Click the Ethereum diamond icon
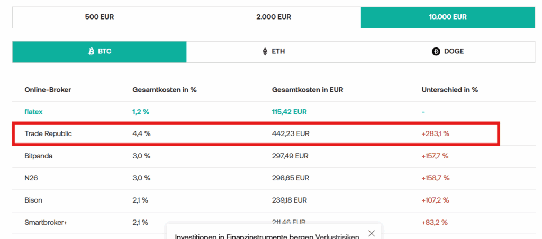The image size is (542, 239). (x=265, y=52)
